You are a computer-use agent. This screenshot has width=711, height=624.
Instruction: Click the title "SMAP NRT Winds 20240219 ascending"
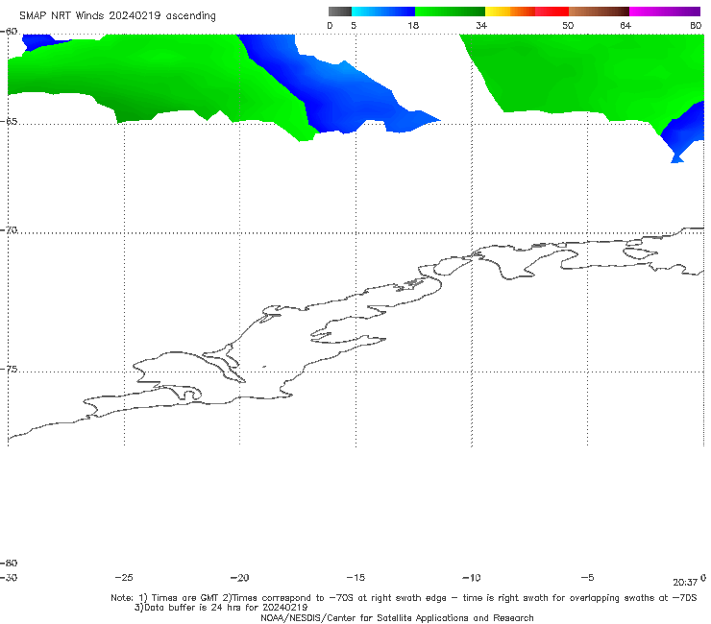click(117, 15)
